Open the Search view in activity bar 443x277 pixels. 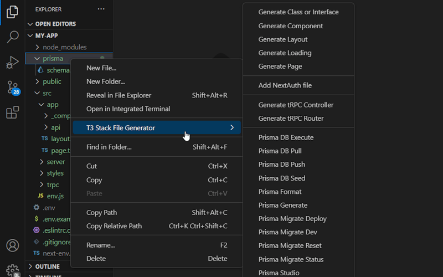coord(12,37)
